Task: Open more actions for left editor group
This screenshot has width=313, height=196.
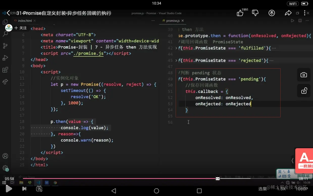Action: (153, 21)
